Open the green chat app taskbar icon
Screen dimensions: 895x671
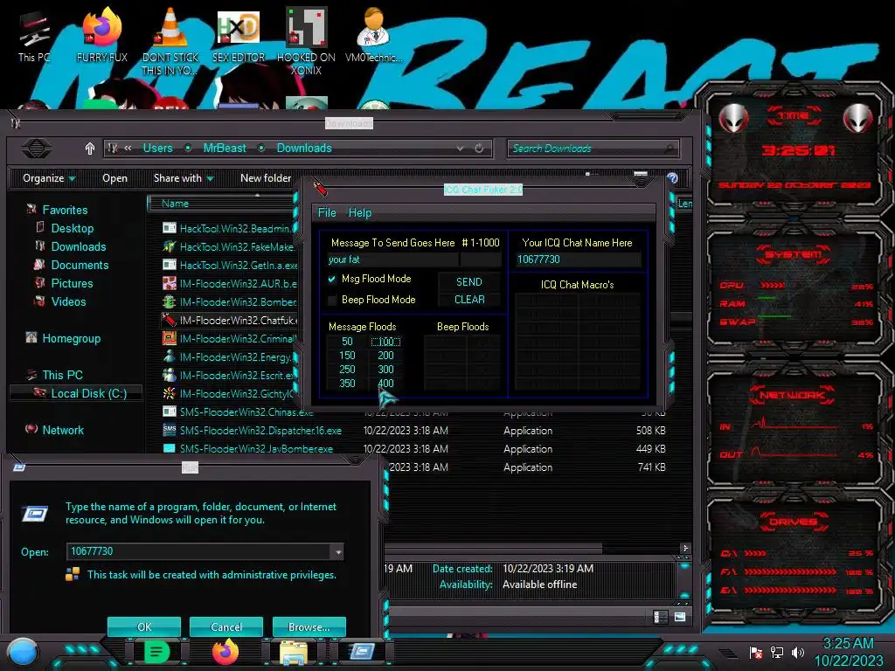[x=156, y=652]
